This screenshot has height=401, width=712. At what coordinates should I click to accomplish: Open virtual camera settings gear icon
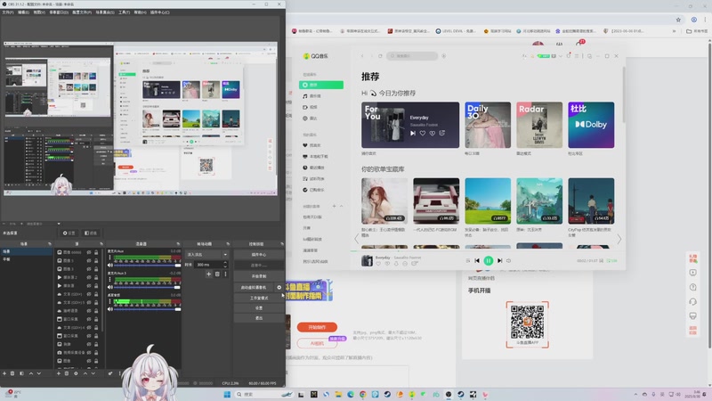point(279,287)
